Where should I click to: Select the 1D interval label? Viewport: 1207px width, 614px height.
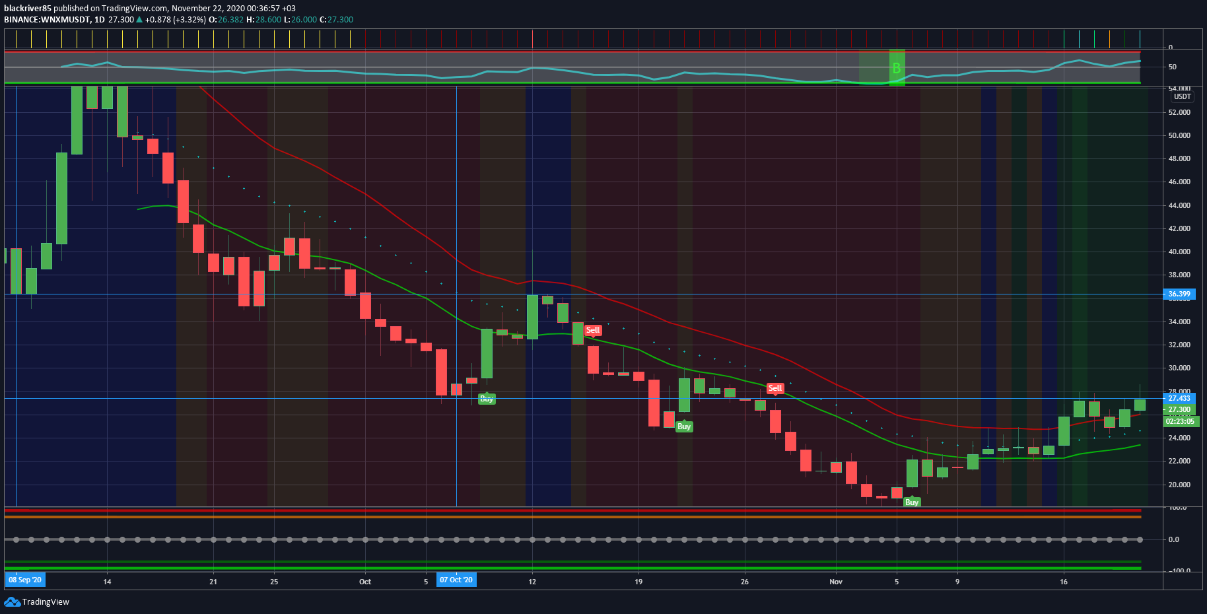[x=100, y=20]
